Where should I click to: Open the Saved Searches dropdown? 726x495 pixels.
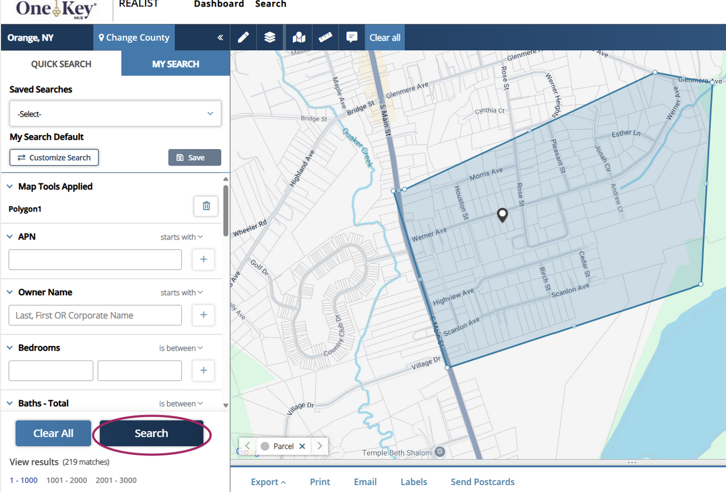(x=115, y=114)
